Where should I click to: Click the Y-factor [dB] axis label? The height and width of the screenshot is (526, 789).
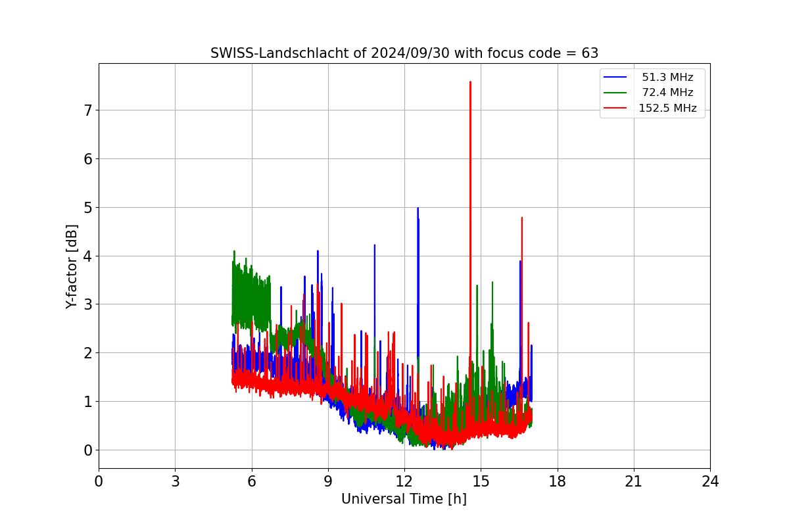tap(72, 266)
